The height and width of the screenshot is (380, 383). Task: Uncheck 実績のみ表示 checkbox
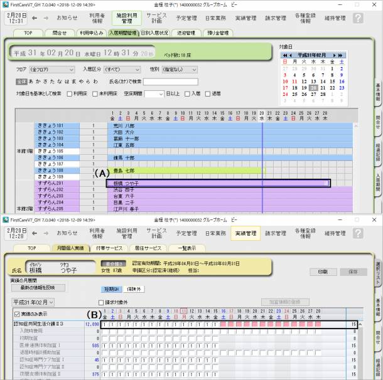17,313
